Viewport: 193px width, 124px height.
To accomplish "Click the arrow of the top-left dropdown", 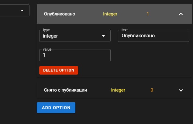I will (x=22, y=11).
